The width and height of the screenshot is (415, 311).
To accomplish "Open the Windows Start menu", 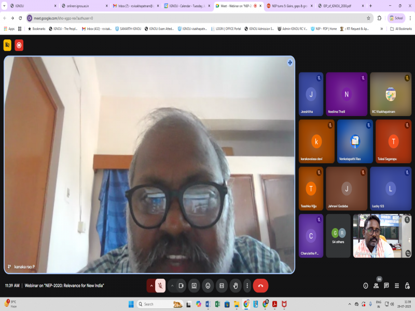I will (x=131, y=304).
